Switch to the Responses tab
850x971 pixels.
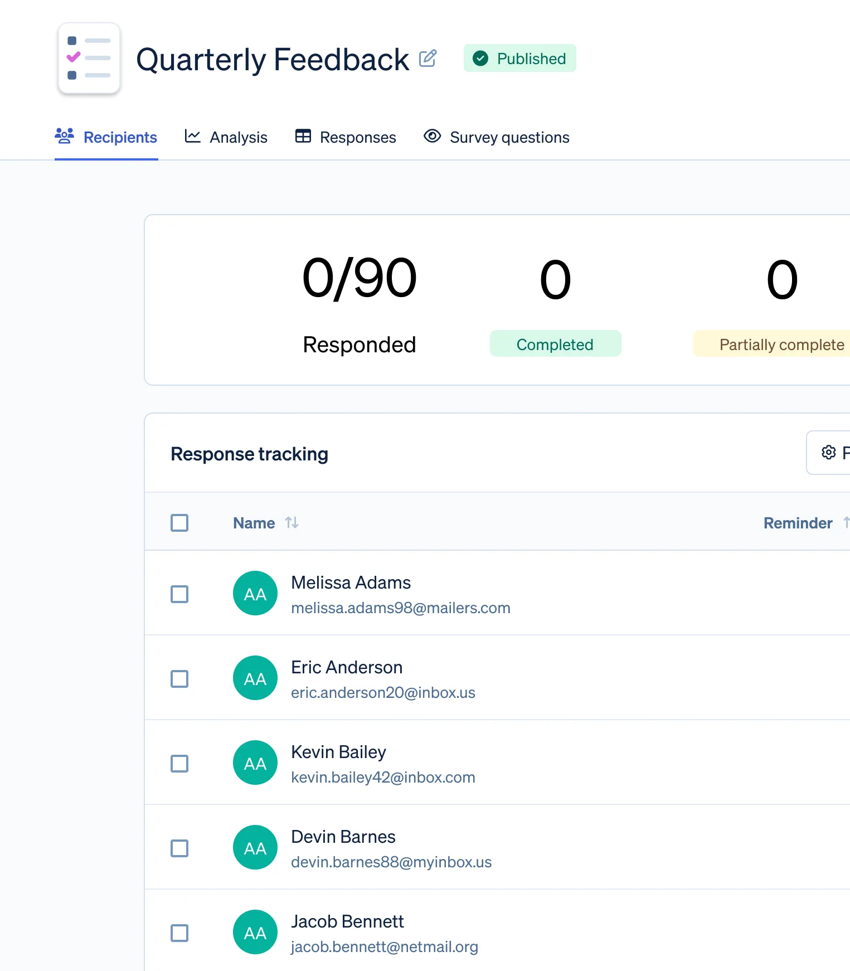coord(346,137)
